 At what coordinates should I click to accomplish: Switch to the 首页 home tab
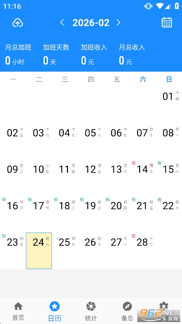[18, 311]
